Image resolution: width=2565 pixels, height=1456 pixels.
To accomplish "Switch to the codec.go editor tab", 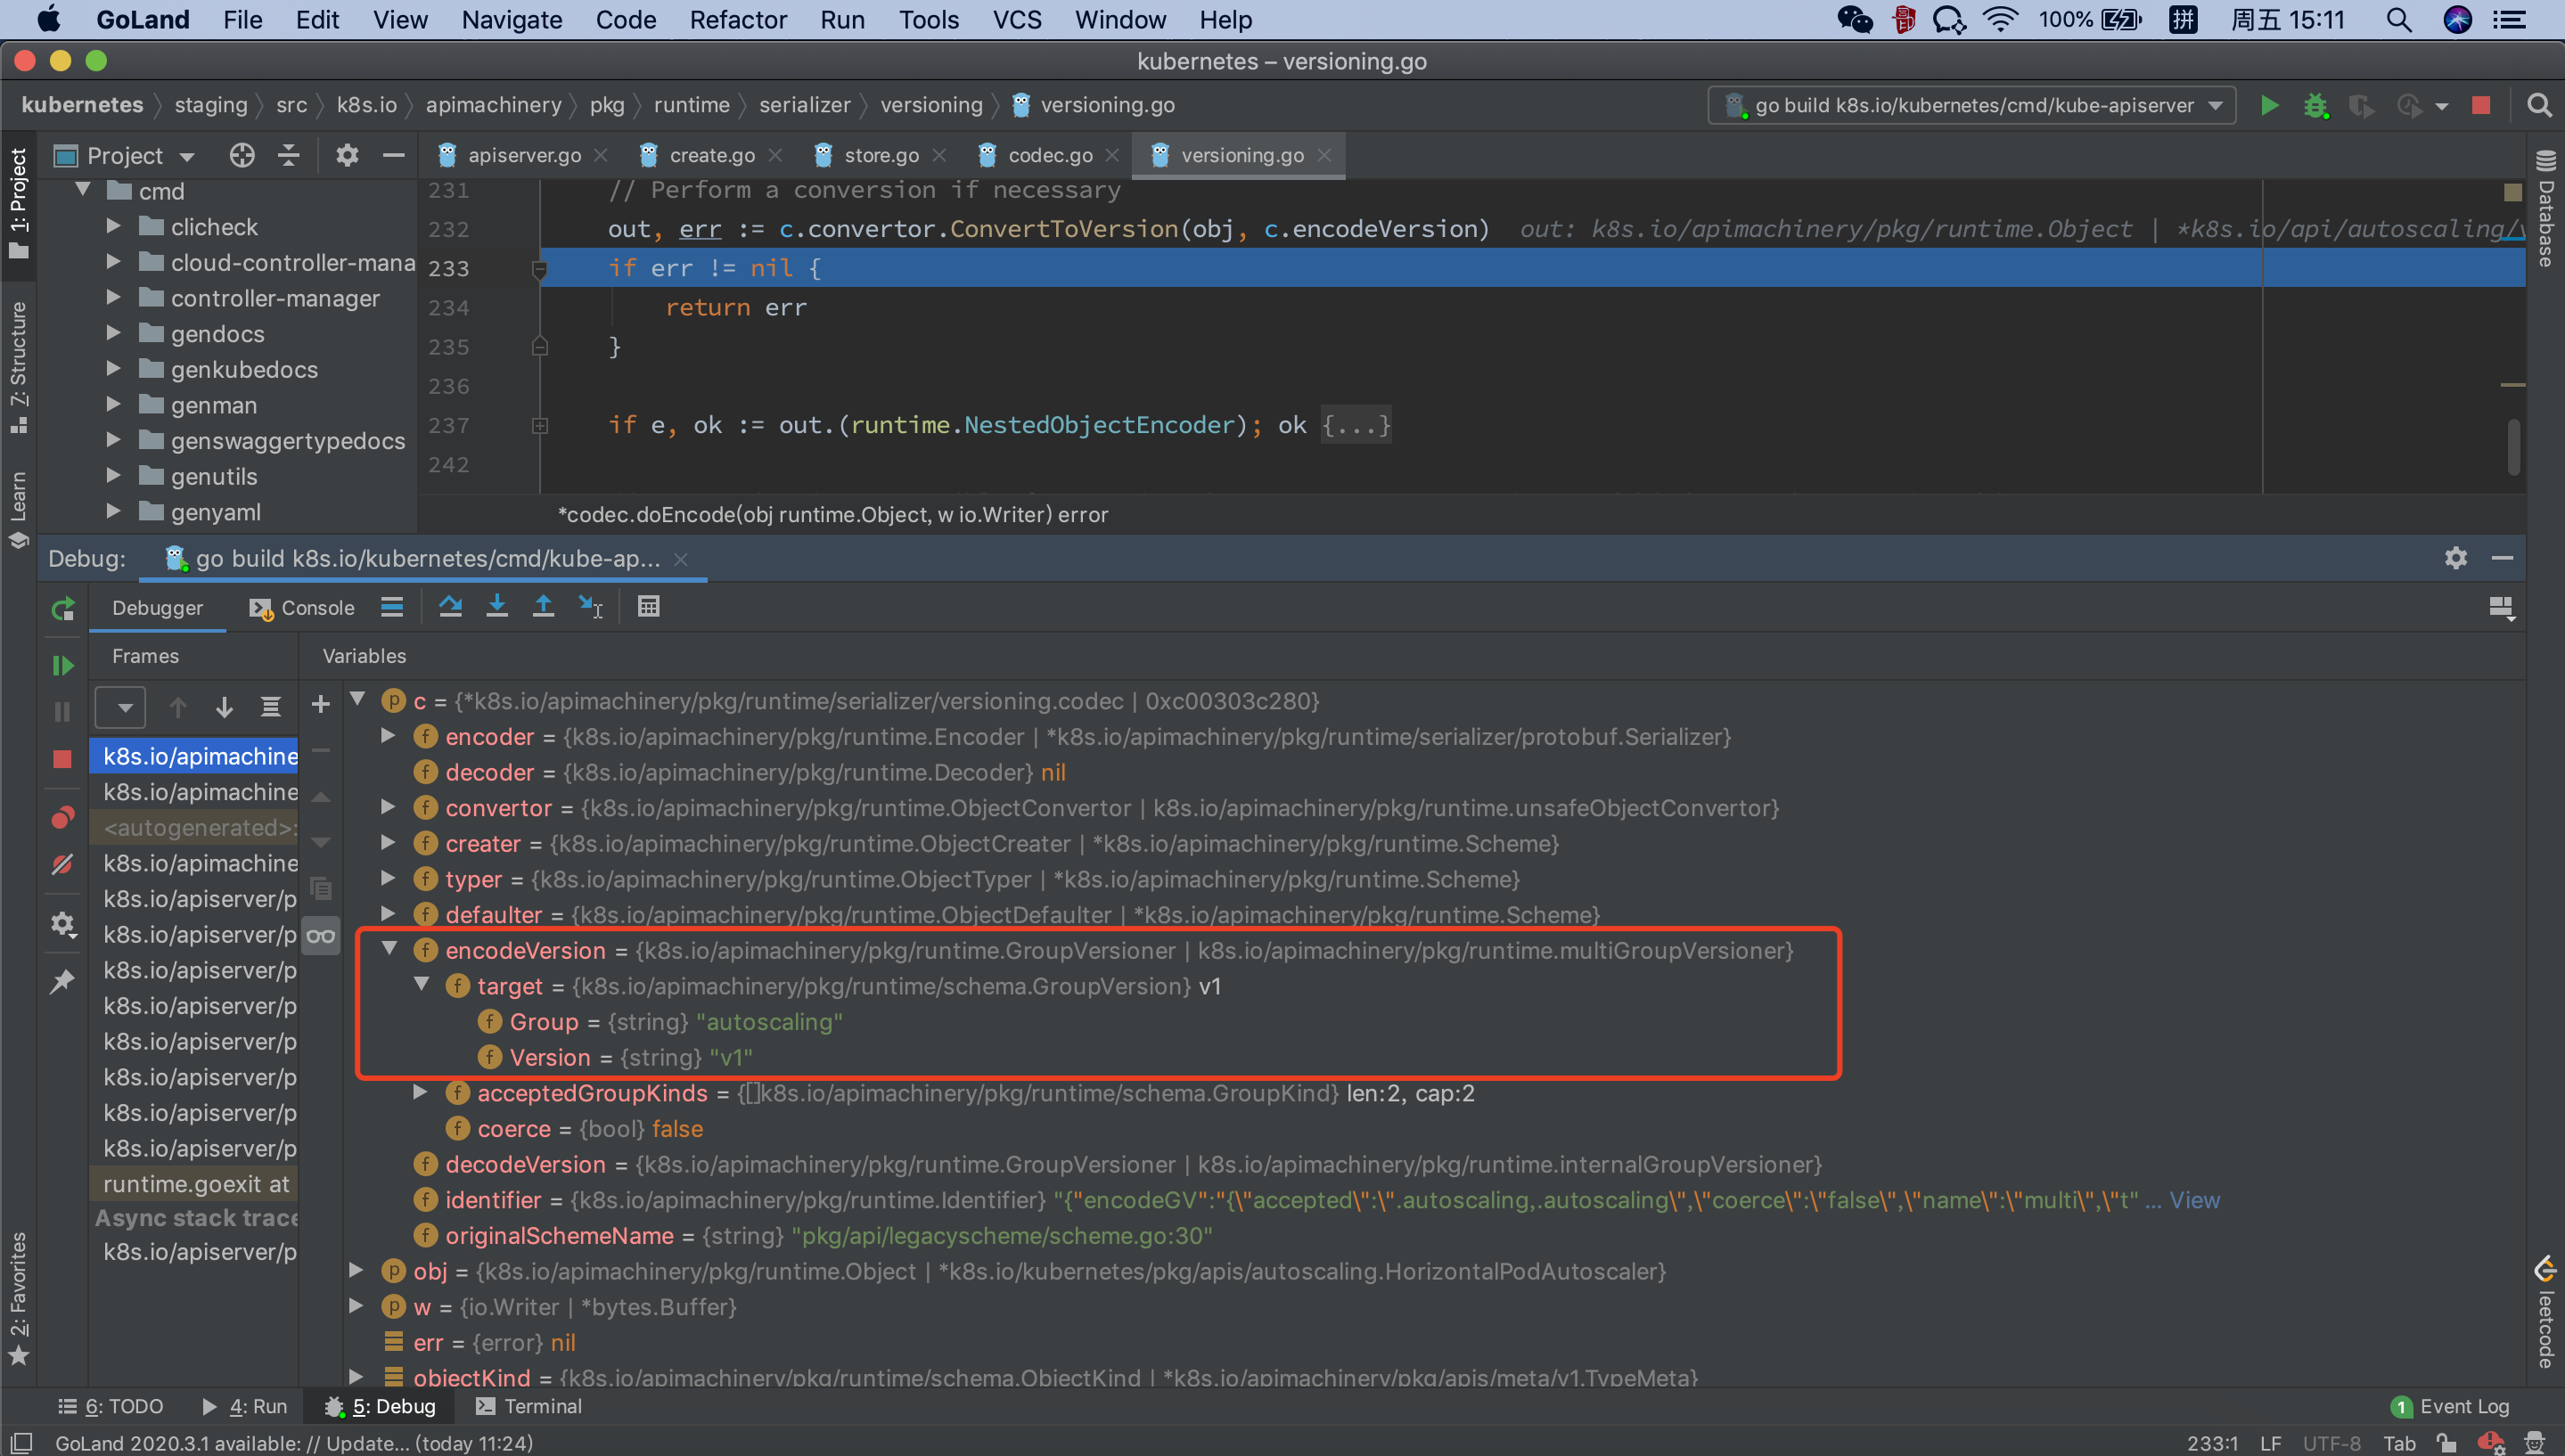I will (1049, 155).
